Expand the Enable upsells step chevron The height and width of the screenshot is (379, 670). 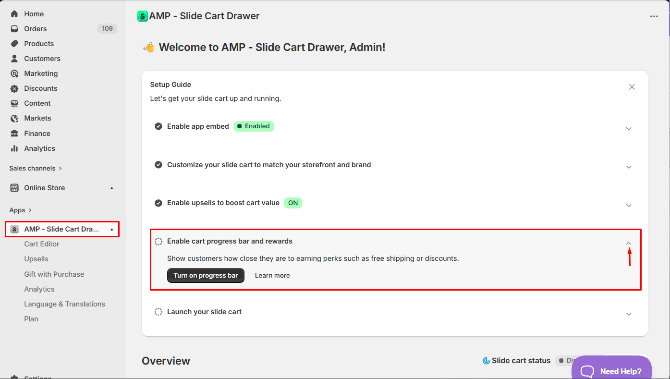(629, 206)
